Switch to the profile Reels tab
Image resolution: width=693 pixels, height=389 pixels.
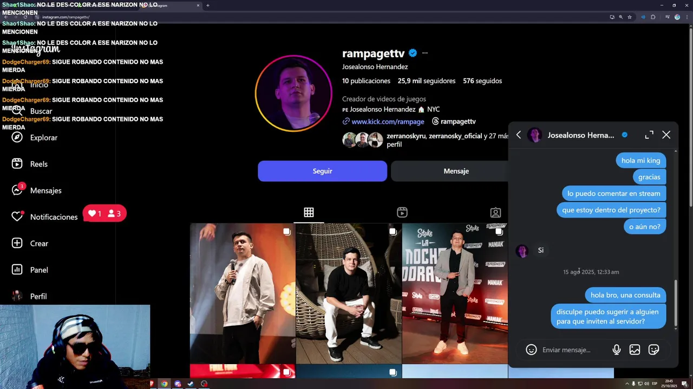click(x=402, y=212)
